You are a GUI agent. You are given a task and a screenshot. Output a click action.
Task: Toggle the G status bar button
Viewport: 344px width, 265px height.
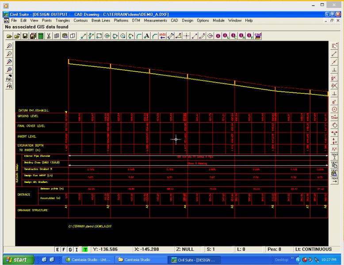[x=70, y=250]
